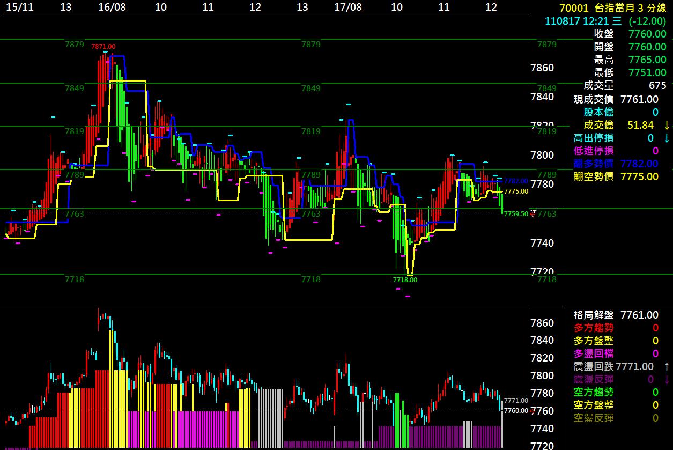This screenshot has height=450, width=673.
Task: Click the green 空方趨勢 label
Action: click(x=594, y=392)
